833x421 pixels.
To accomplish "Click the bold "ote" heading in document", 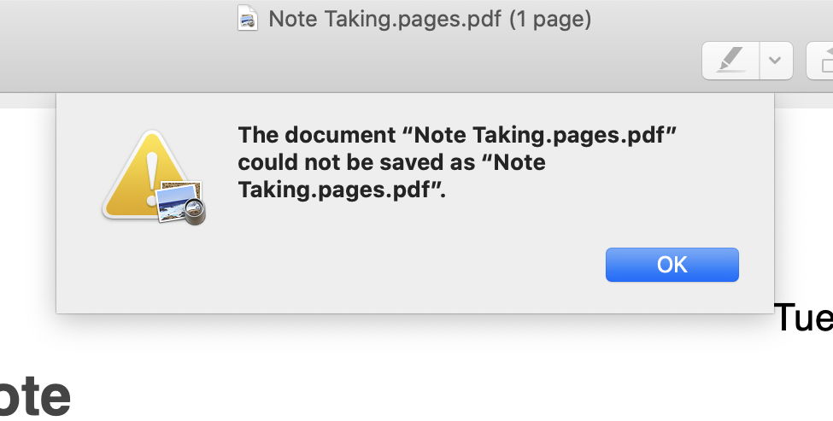I will coord(34,395).
